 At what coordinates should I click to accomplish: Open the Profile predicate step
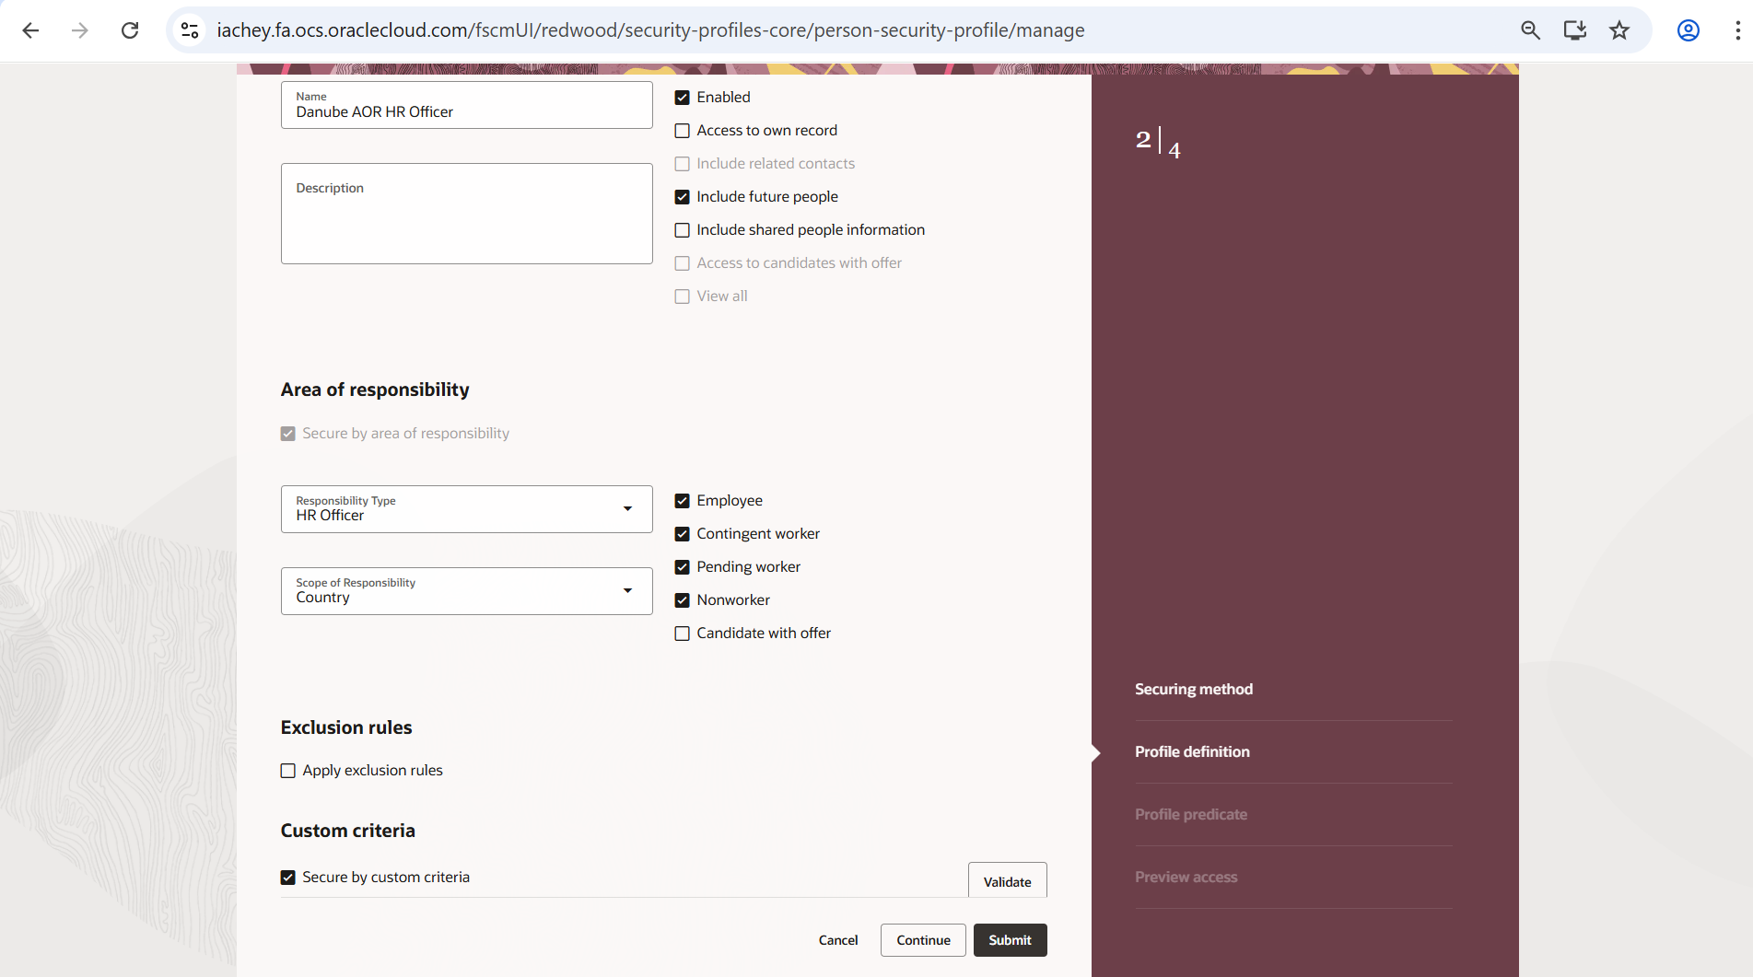click(1190, 814)
